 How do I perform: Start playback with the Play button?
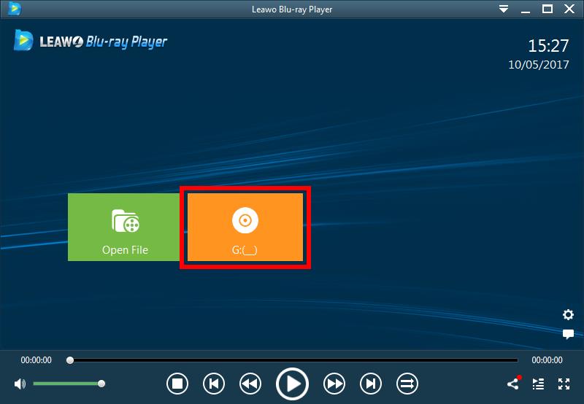[292, 384]
